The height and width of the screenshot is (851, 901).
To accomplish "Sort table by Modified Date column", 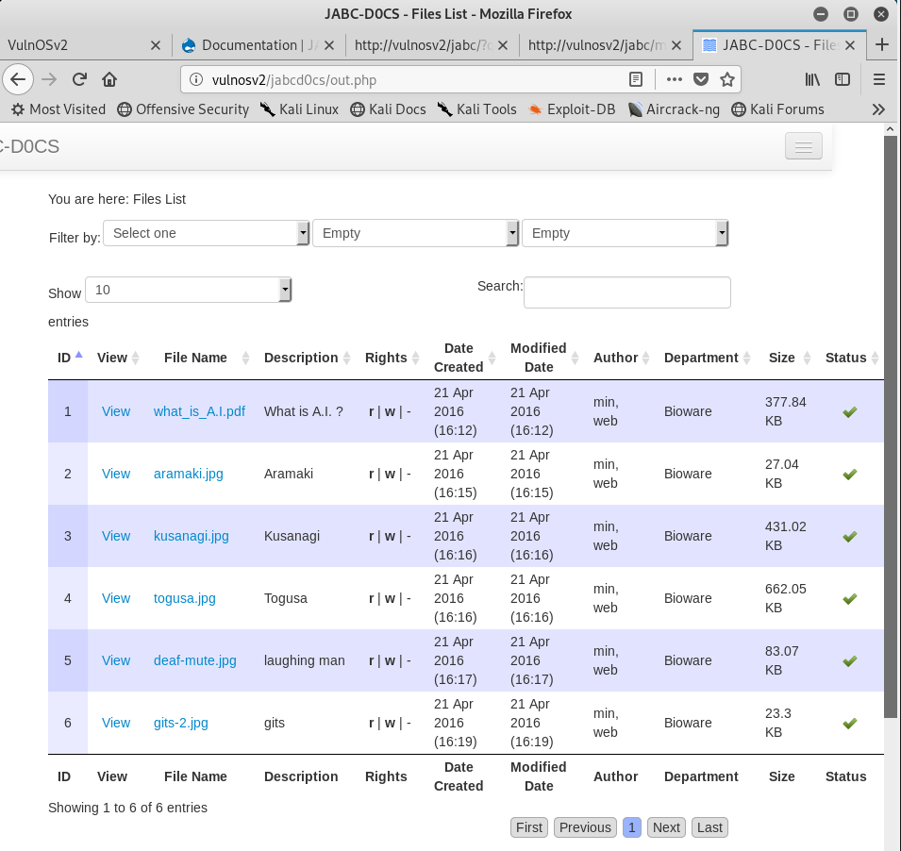I will click(544, 358).
